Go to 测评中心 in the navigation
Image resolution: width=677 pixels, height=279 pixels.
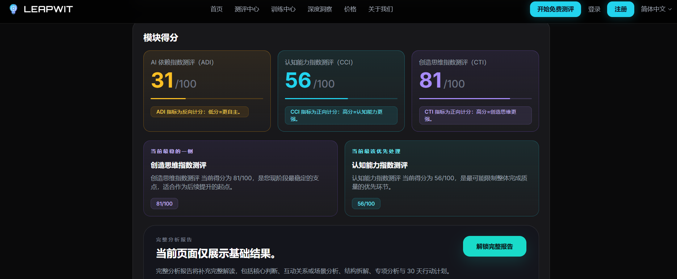click(247, 9)
